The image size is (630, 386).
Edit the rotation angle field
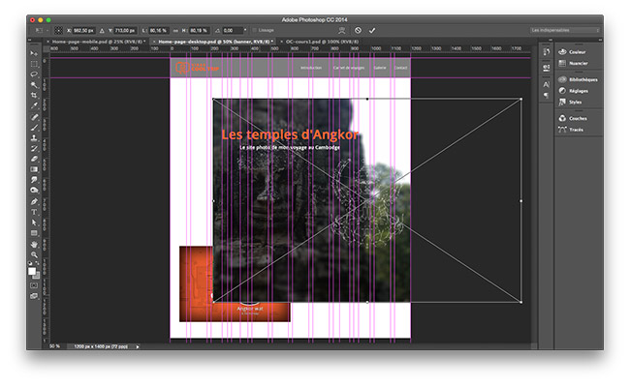[x=233, y=30]
